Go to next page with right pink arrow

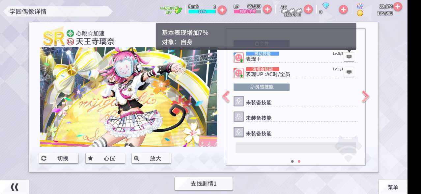click(x=365, y=97)
